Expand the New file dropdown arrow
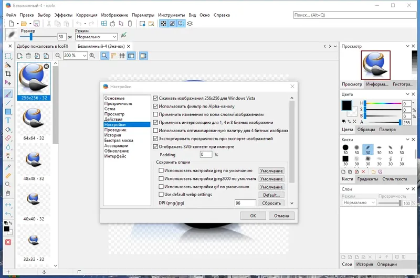The width and height of the screenshot is (420, 278). point(17,24)
